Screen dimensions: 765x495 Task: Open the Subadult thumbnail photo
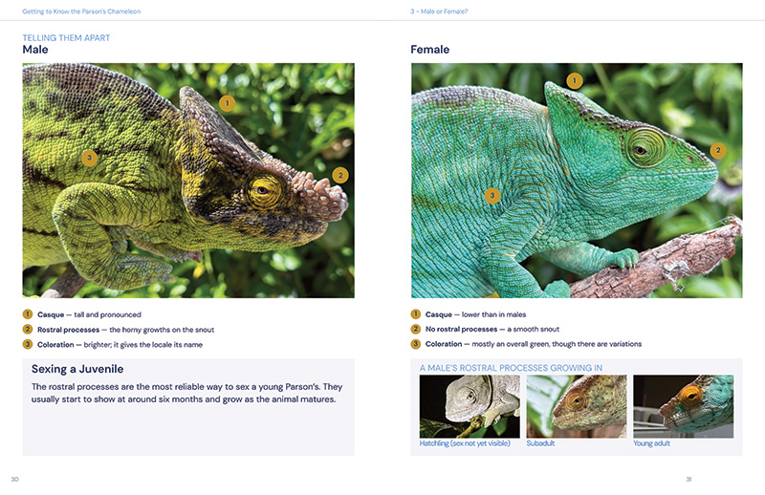[577, 406]
